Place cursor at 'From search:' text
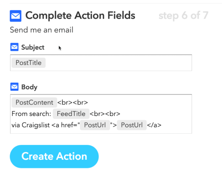Image resolution: width=222 pixels, height=169 pixels. [x=30, y=114]
